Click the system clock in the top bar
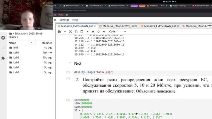Screen dimensions: 212x119 coord(170,2)
